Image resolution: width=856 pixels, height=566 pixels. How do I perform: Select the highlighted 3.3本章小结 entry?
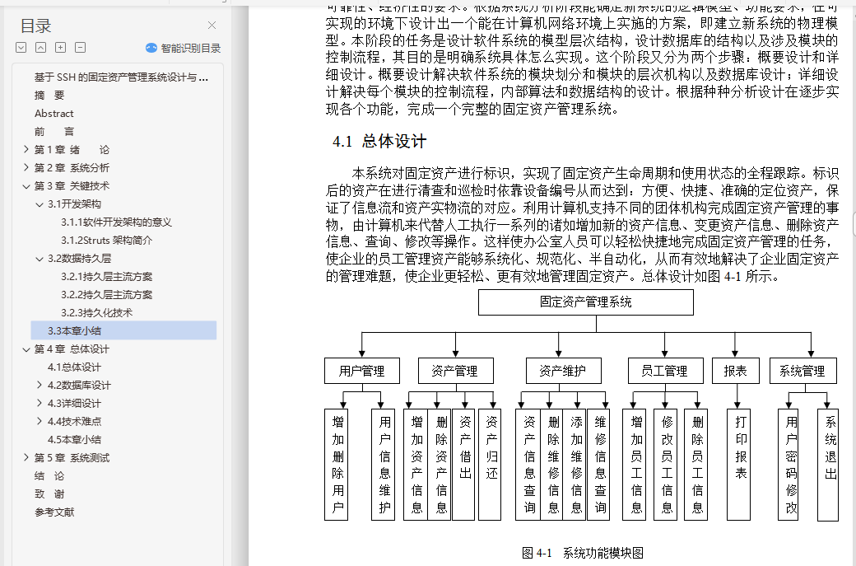[x=124, y=330]
